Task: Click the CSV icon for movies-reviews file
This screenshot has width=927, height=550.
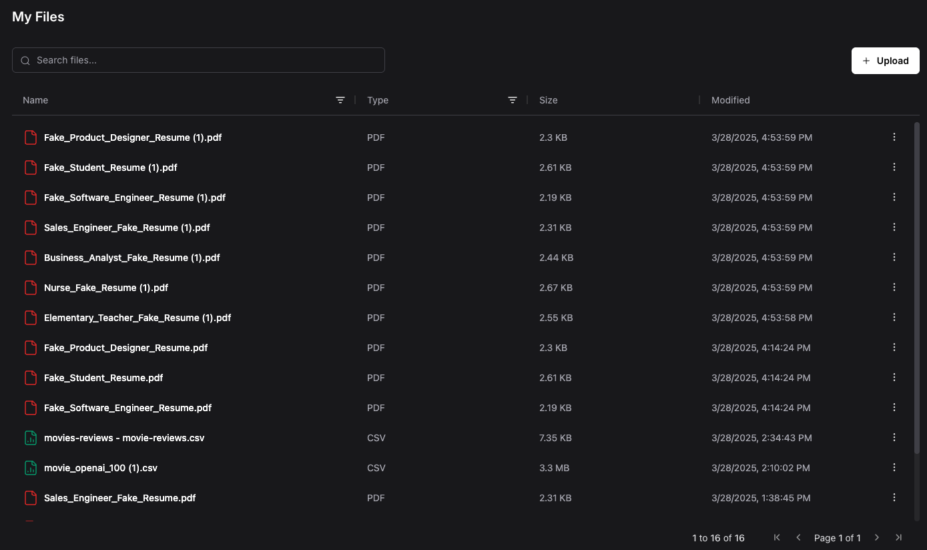Action: pos(30,438)
